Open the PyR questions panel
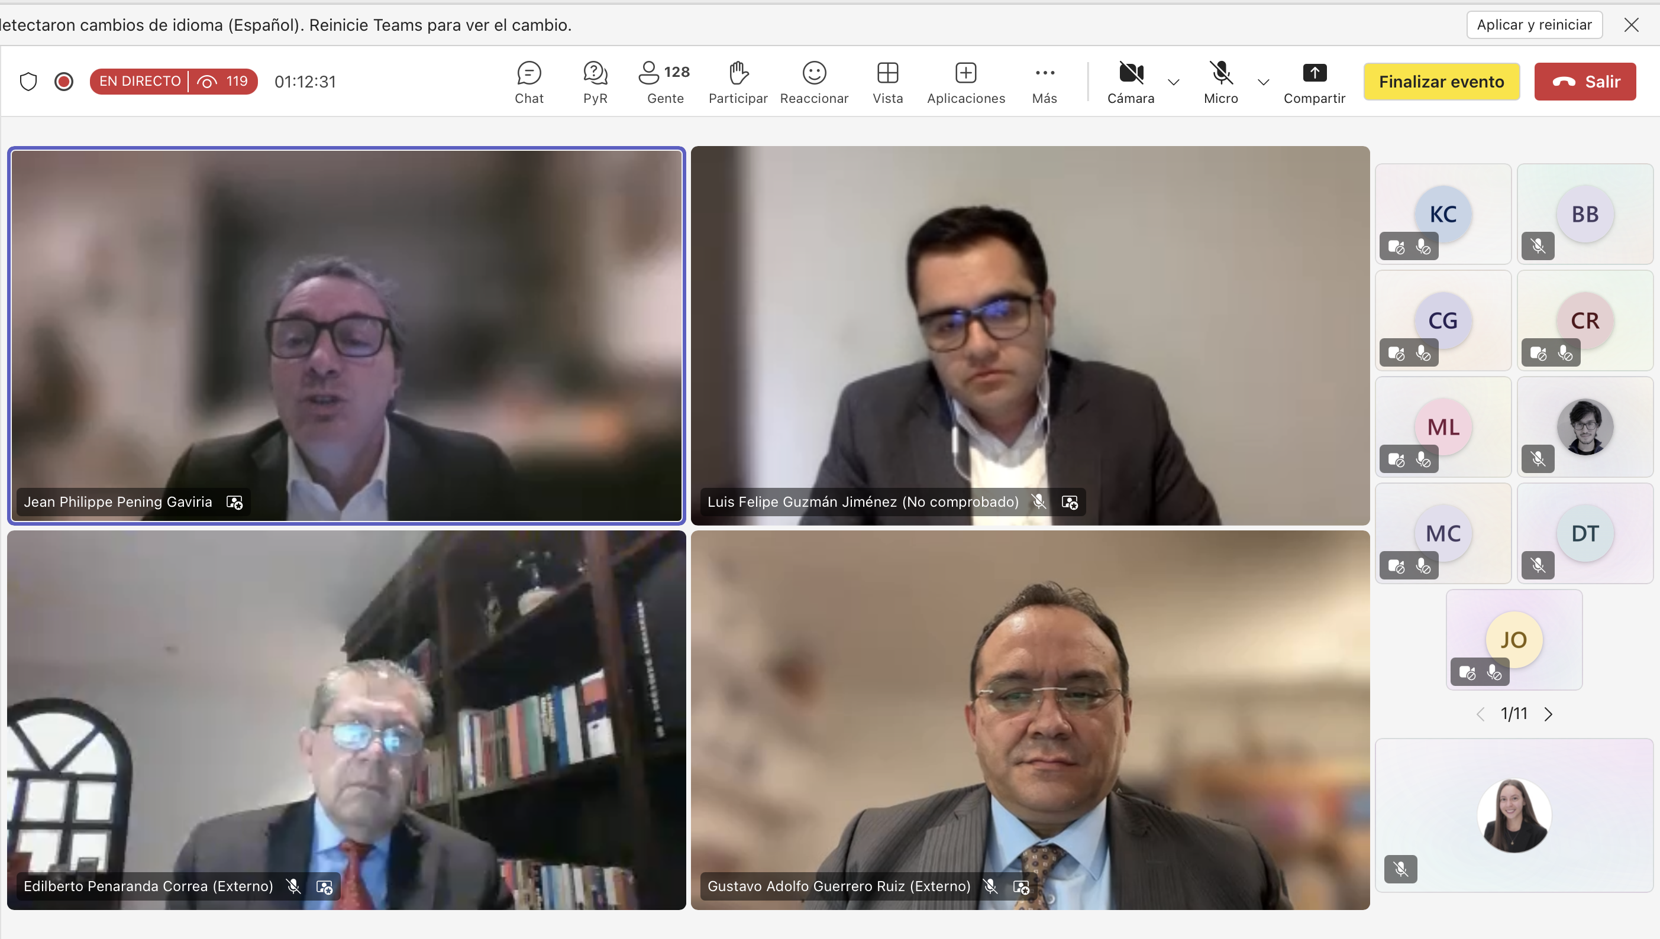Viewport: 1660px width, 939px height. [595, 82]
